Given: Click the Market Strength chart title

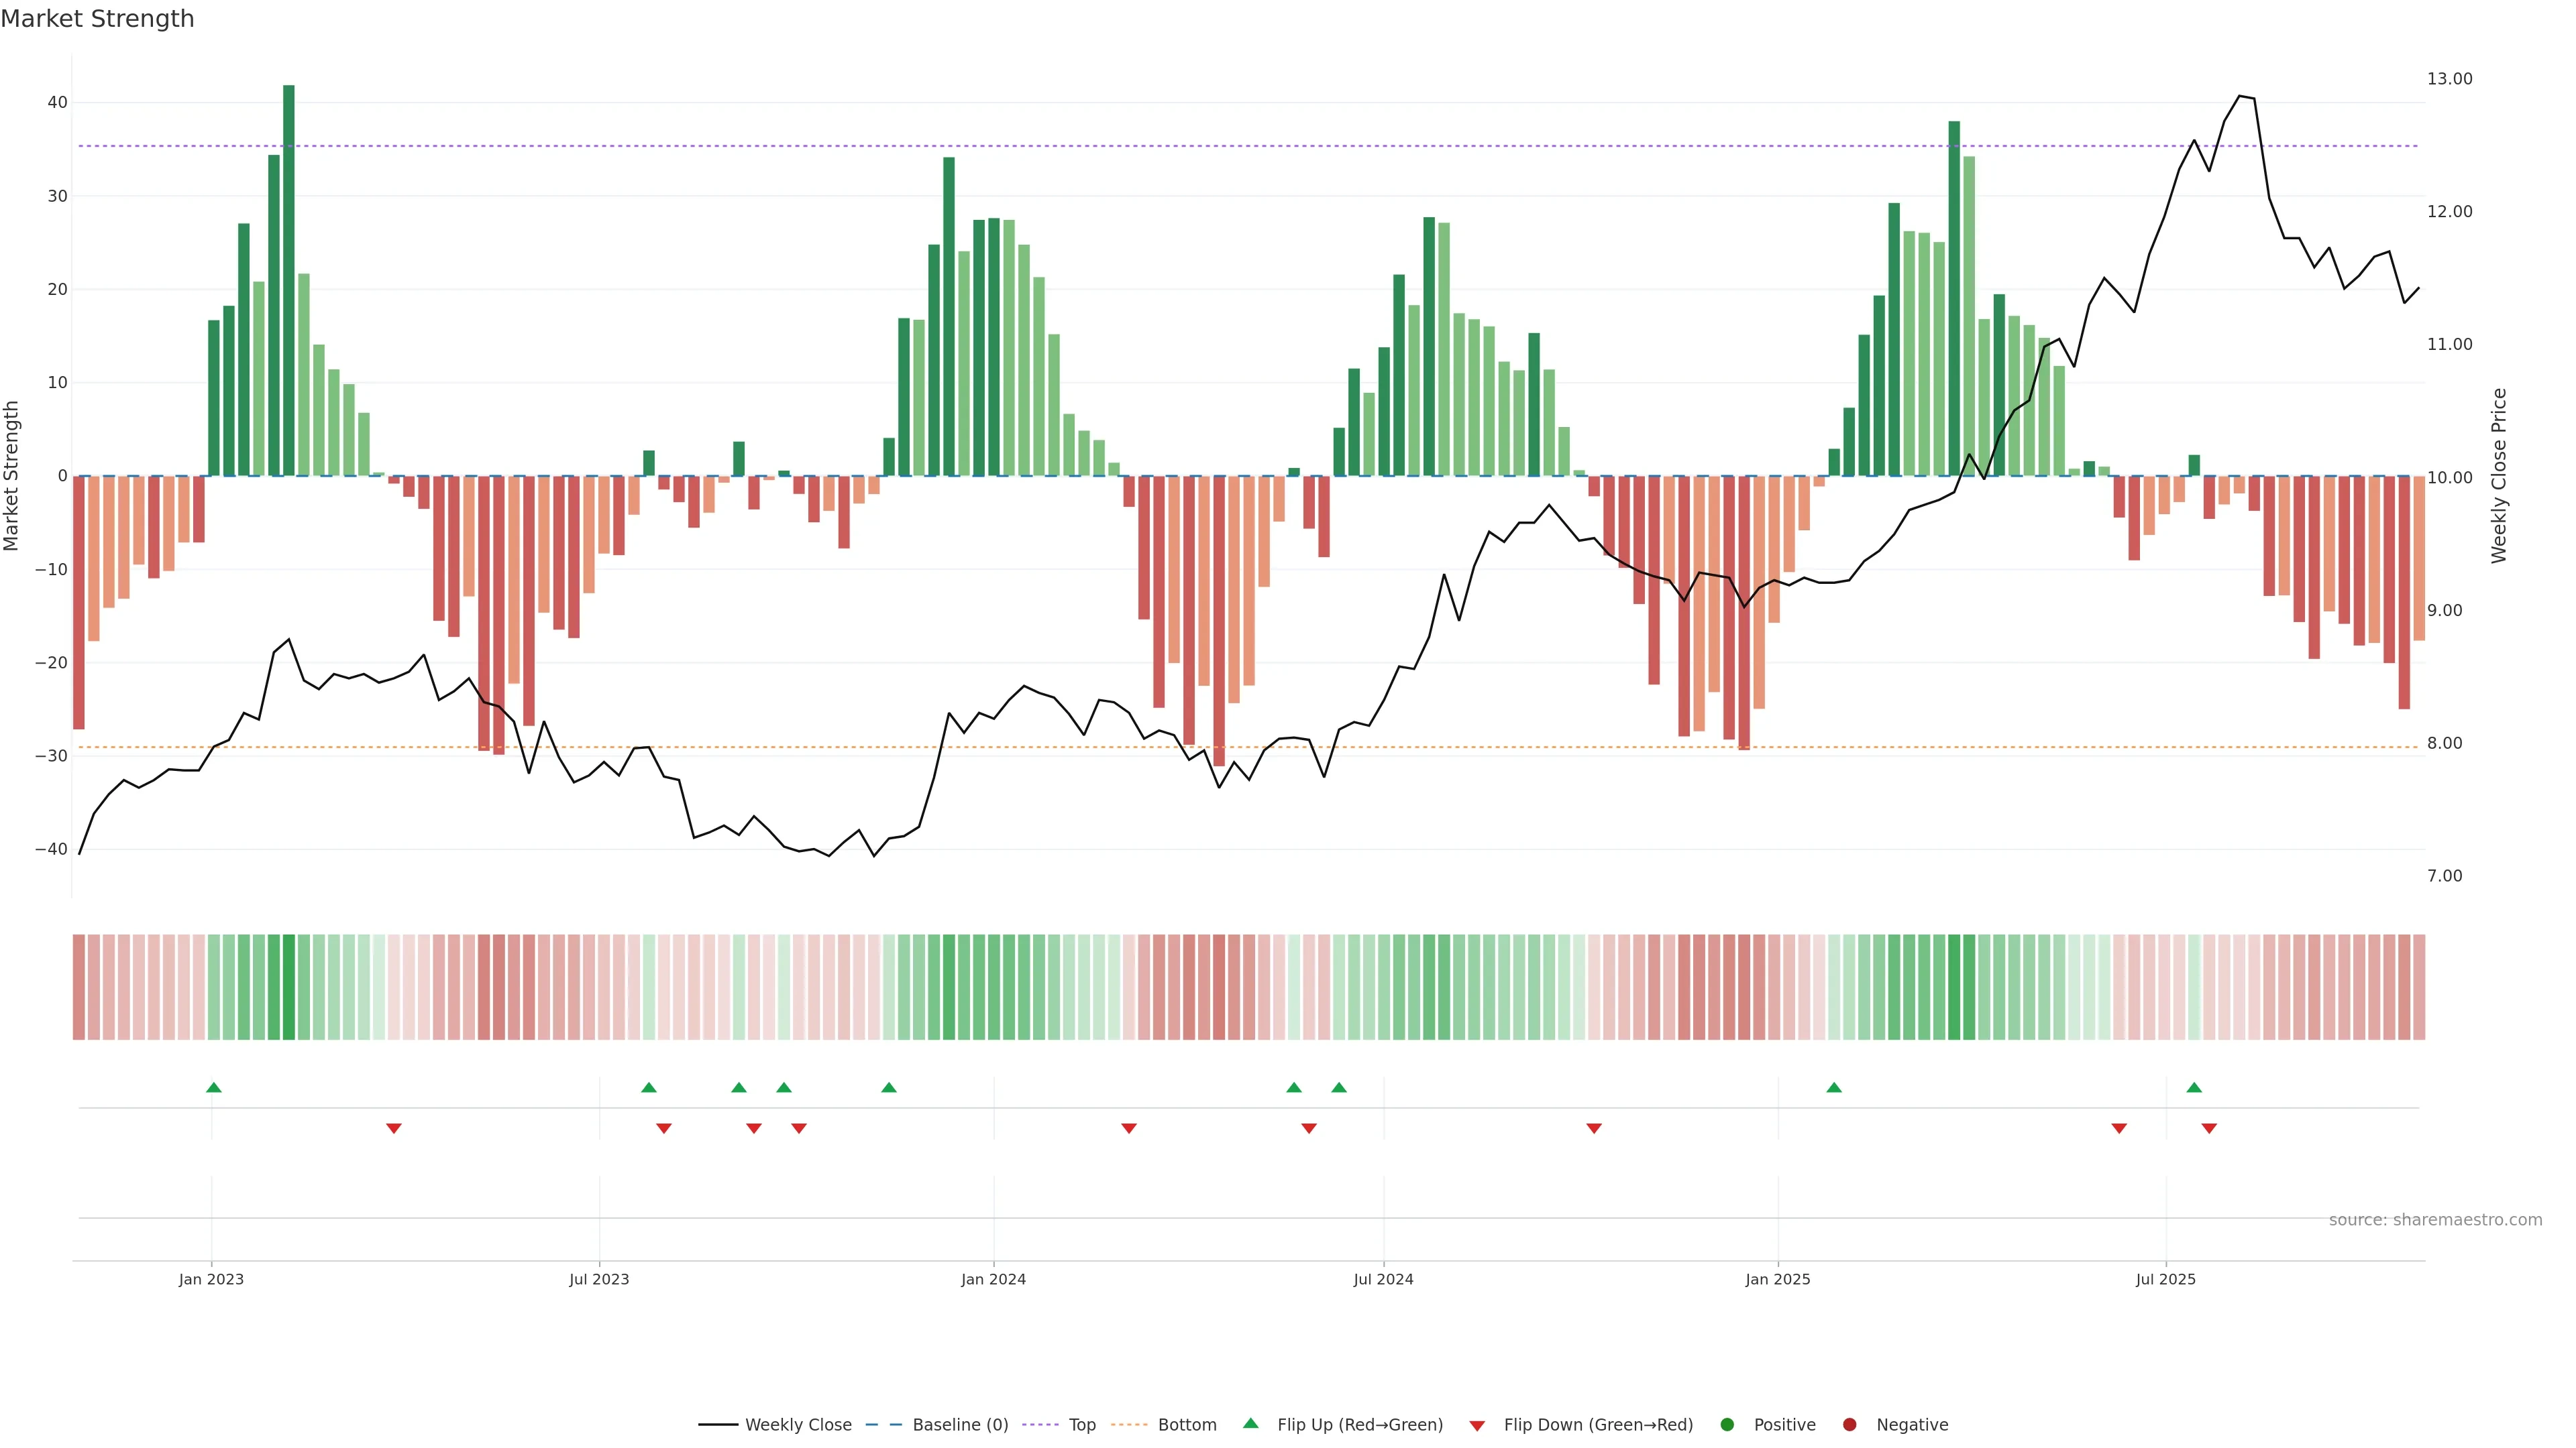Looking at the screenshot, I should (x=97, y=19).
